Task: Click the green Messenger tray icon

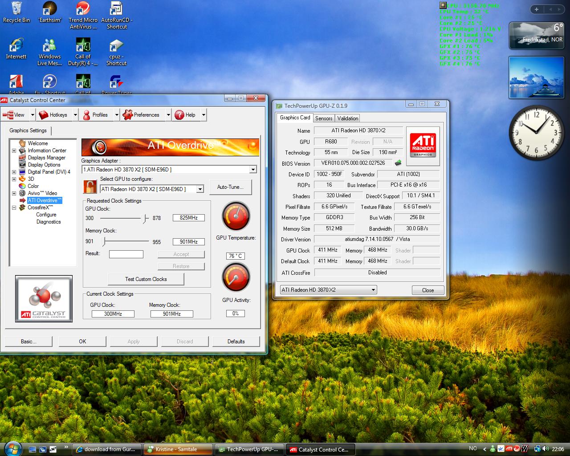Action: coord(493,449)
